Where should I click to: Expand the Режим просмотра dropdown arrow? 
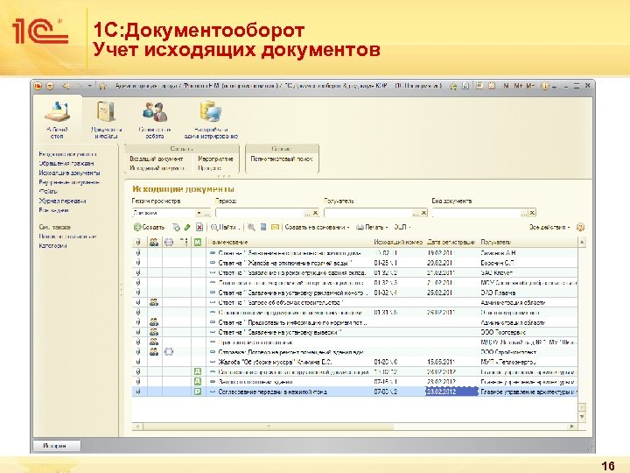[x=199, y=213]
